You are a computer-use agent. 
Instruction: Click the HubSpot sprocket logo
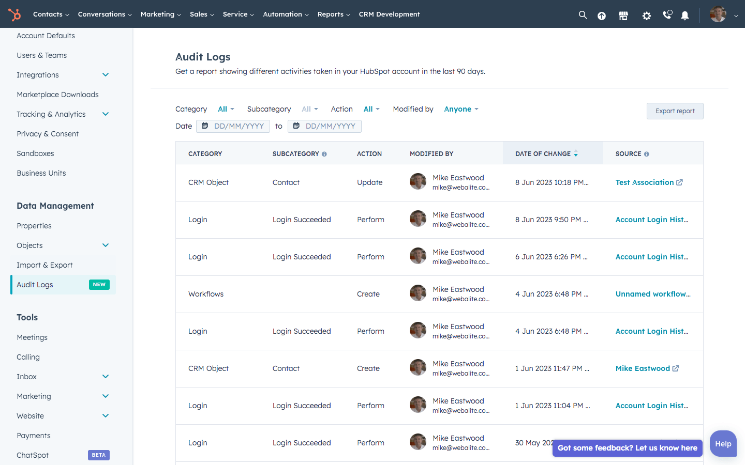(x=14, y=14)
